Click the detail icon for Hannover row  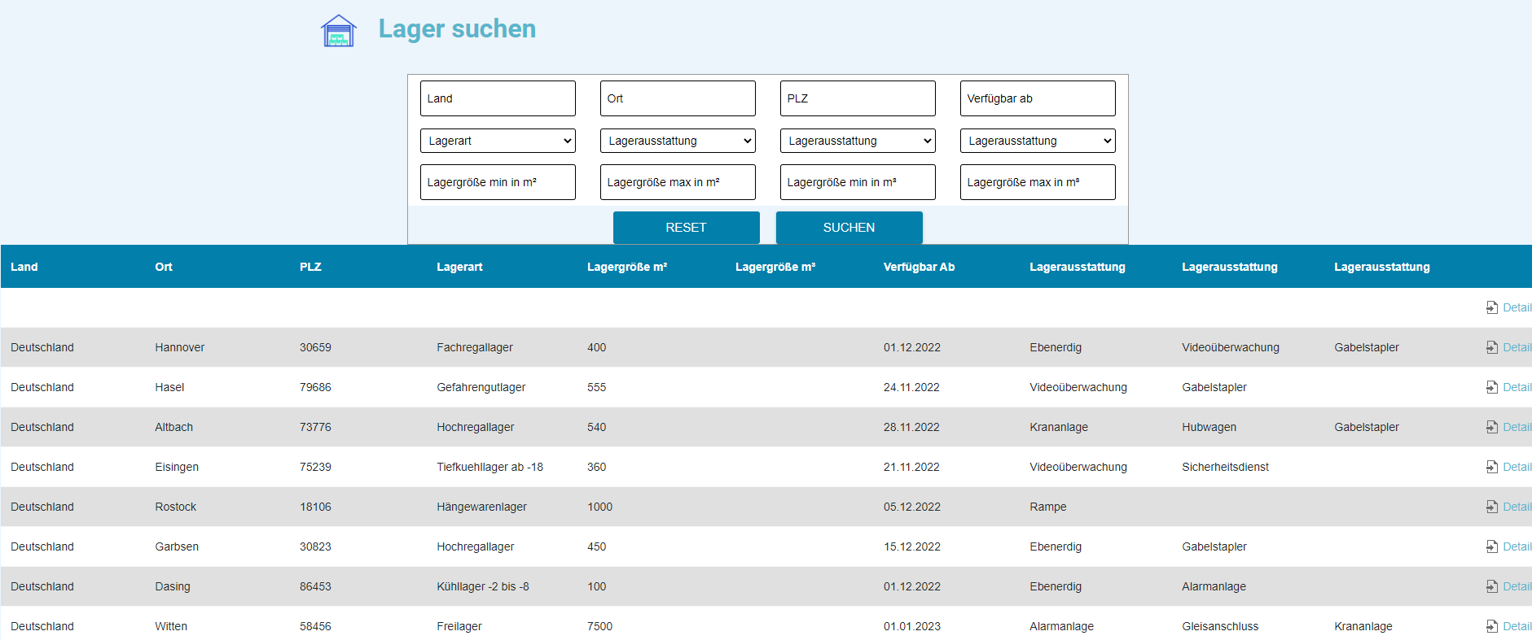pos(1492,347)
